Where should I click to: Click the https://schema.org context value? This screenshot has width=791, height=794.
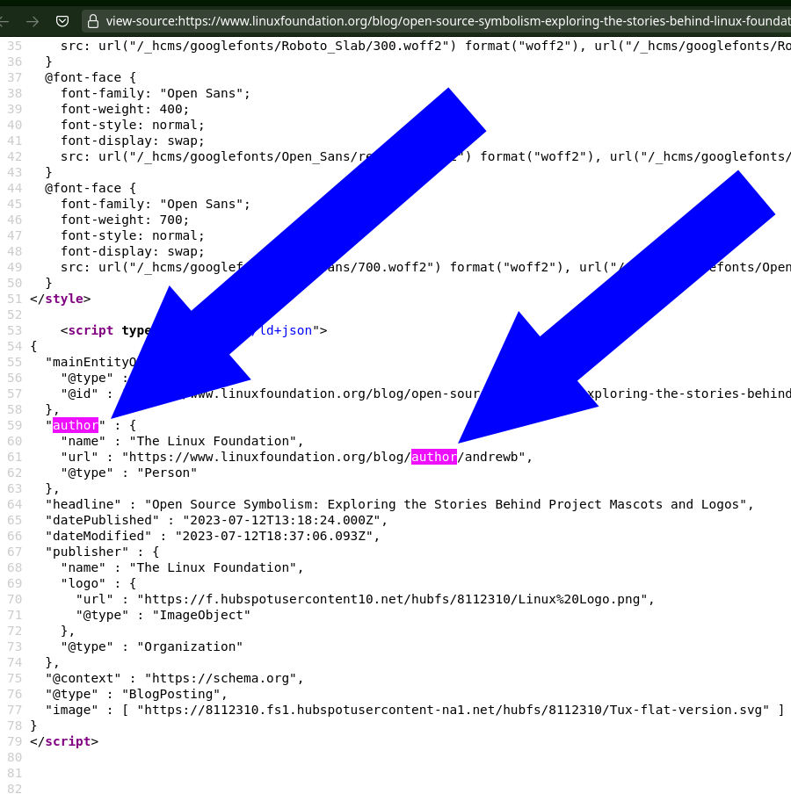(223, 678)
